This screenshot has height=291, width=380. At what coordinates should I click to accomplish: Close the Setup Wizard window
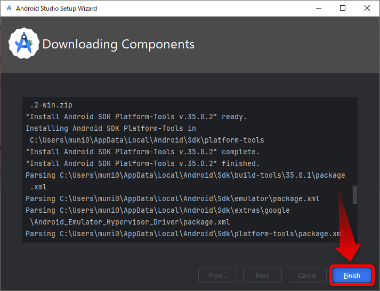[x=367, y=8]
